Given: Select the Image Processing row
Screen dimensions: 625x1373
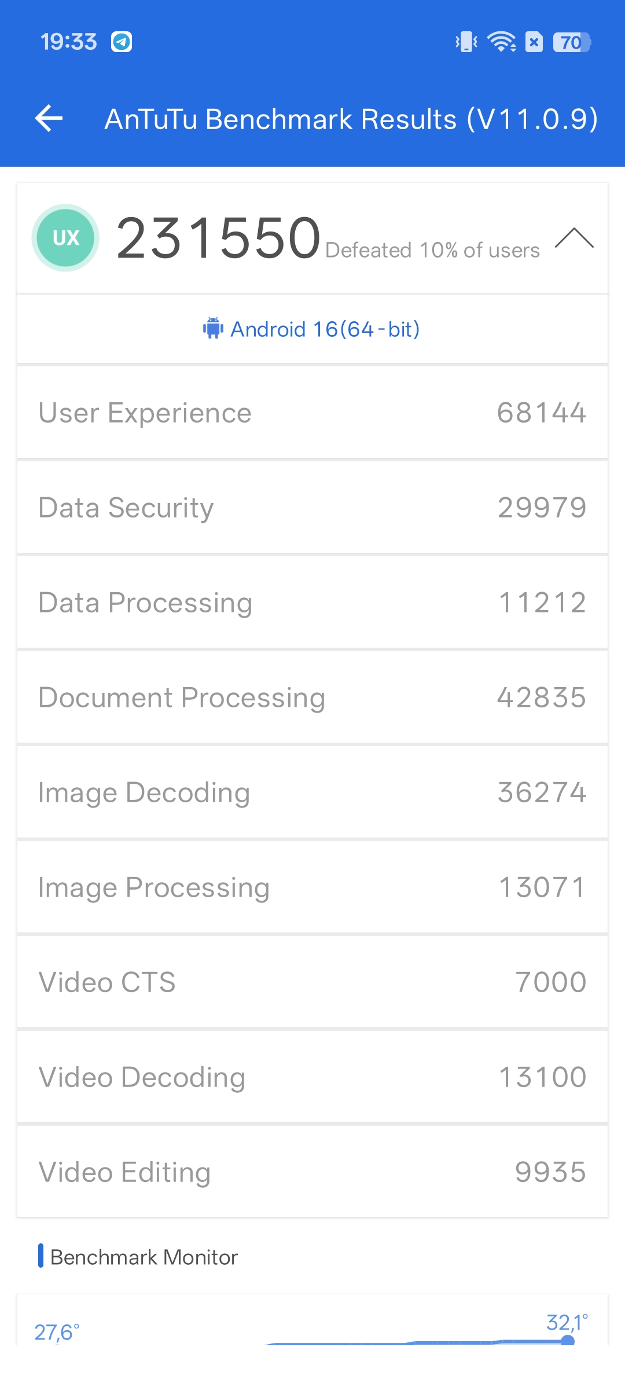Looking at the screenshot, I should 312,887.
